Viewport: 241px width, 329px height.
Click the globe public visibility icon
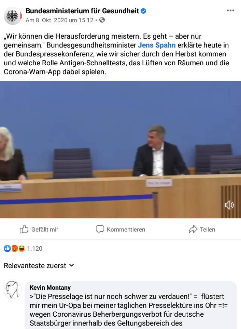pos(102,20)
